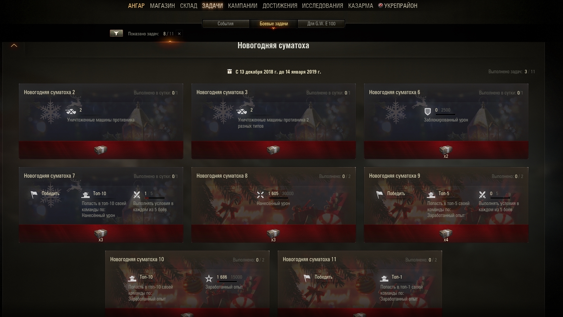Click damage dealt crossed icon in суматоха 8

pos(260,195)
